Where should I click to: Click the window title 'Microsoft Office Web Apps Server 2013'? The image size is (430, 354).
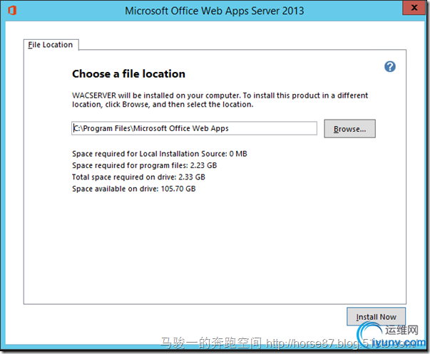click(215, 11)
